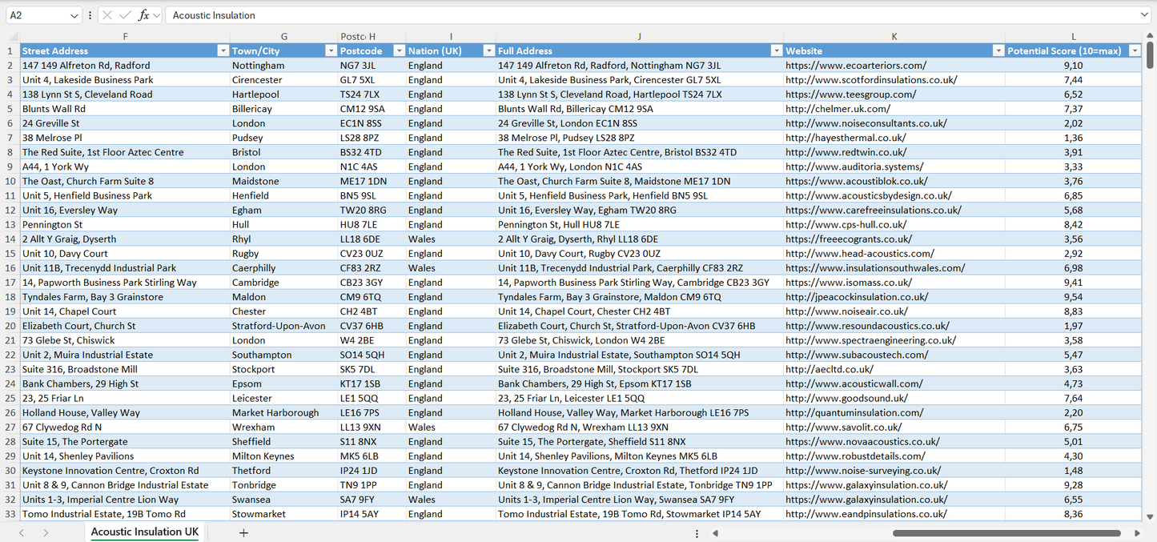
Task: Select the Acoustic Insulation UK sheet tab
Action: tap(144, 532)
